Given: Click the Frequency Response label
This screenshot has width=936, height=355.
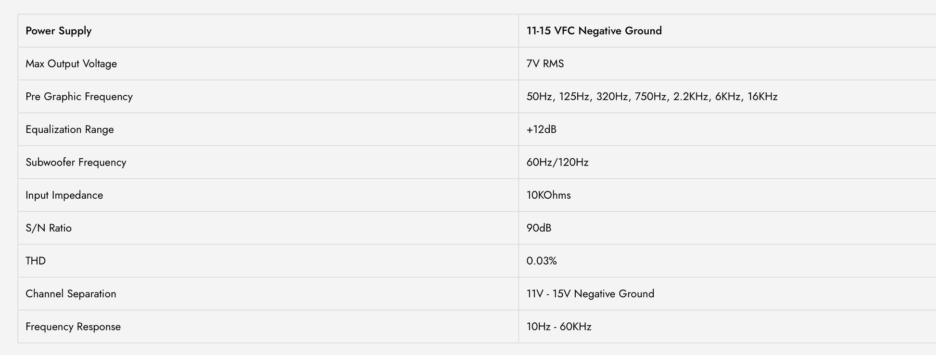Looking at the screenshot, I should point(73,327).
